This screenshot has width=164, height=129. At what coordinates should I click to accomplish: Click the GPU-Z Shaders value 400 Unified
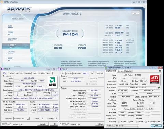click(x=126, y=97)
